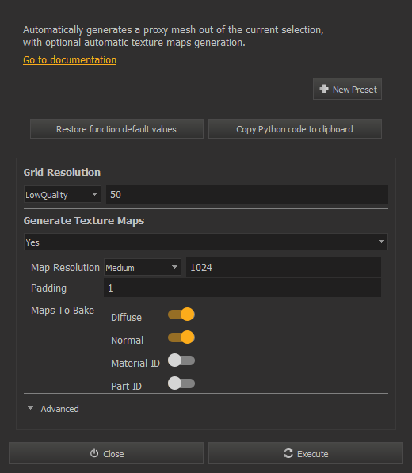Open the Map Resolution Medium dropdown
Viewport: 412px width, 473px height.
(x=143, y=267)
